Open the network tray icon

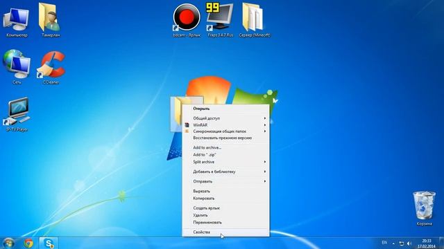point(402,243)
